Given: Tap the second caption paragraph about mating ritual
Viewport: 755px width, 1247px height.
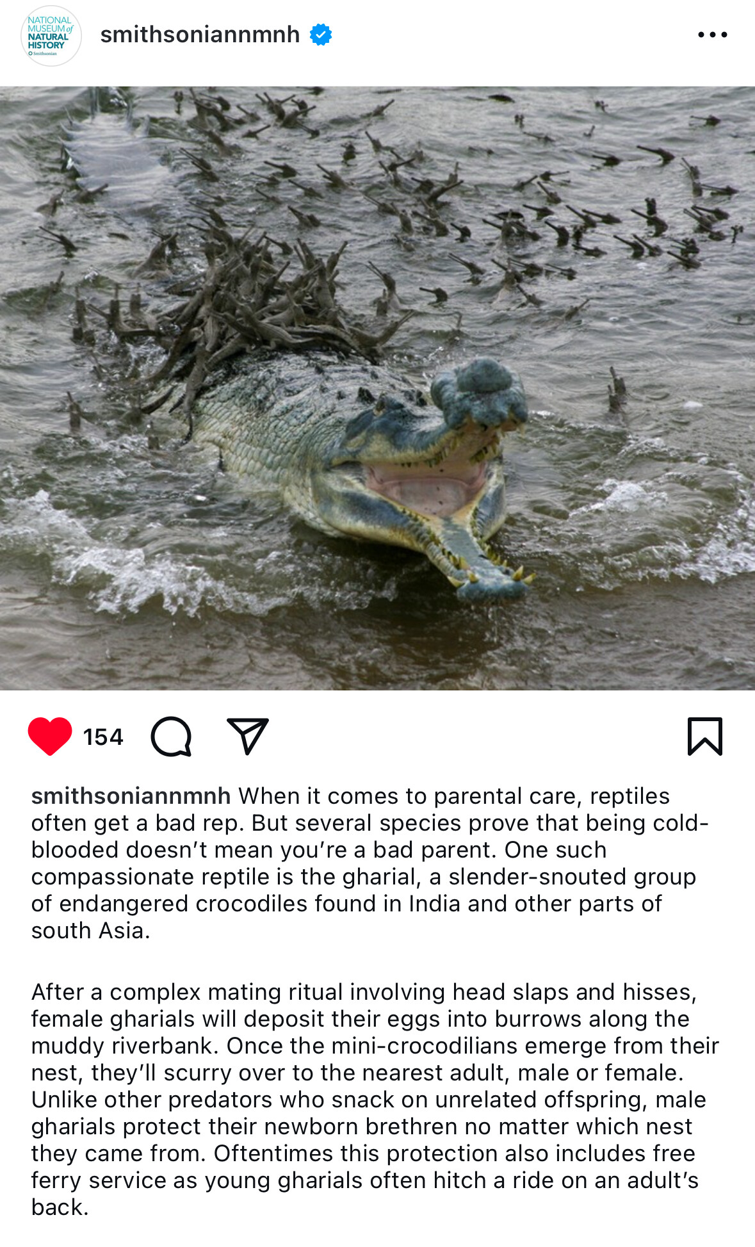Looking at the screenshot, I should [375, 1099].
